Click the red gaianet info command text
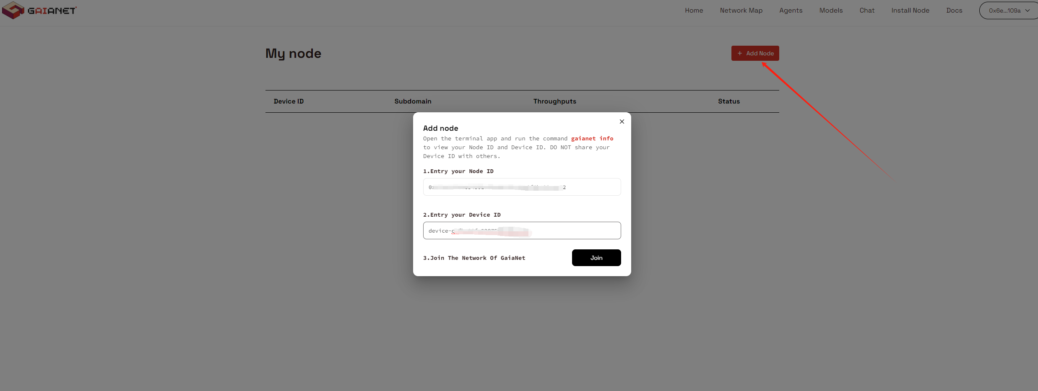This screenshot has width=1038, height=391. pos(592,139)
